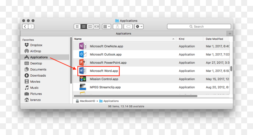
Task: Click Mission Control's Application kind cell
Action: 187,79
